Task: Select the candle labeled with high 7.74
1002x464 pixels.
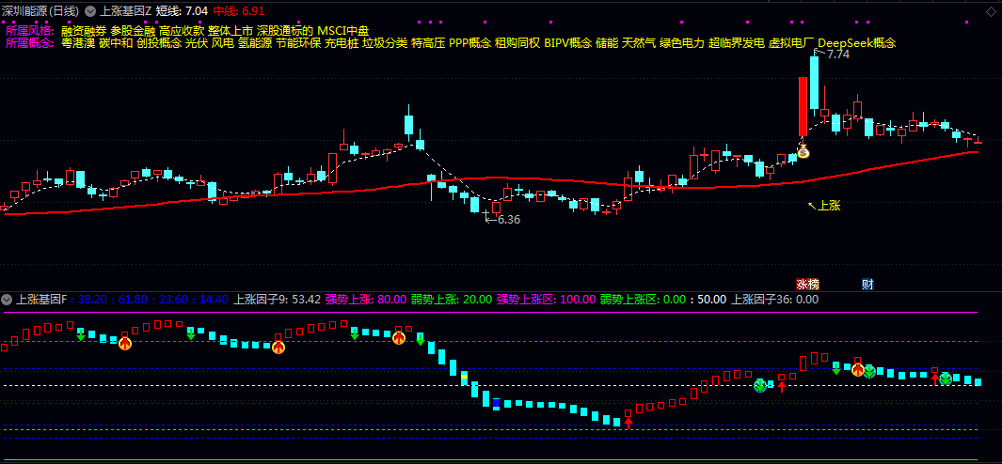Action: (814, 82)
